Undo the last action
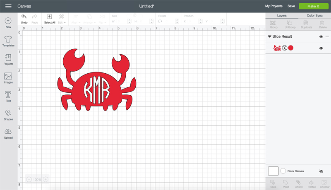331x190 pixels. pos(24,19)
